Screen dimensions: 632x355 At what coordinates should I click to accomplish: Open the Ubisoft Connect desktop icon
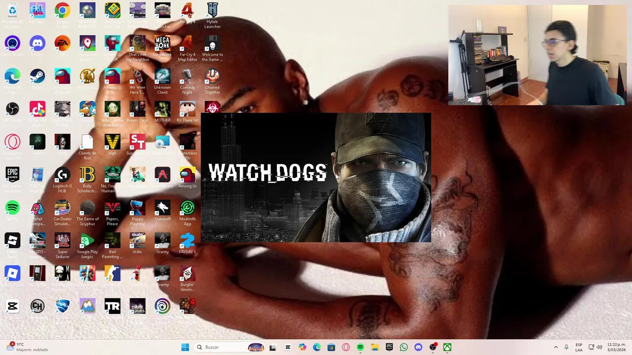coord(162,306)
